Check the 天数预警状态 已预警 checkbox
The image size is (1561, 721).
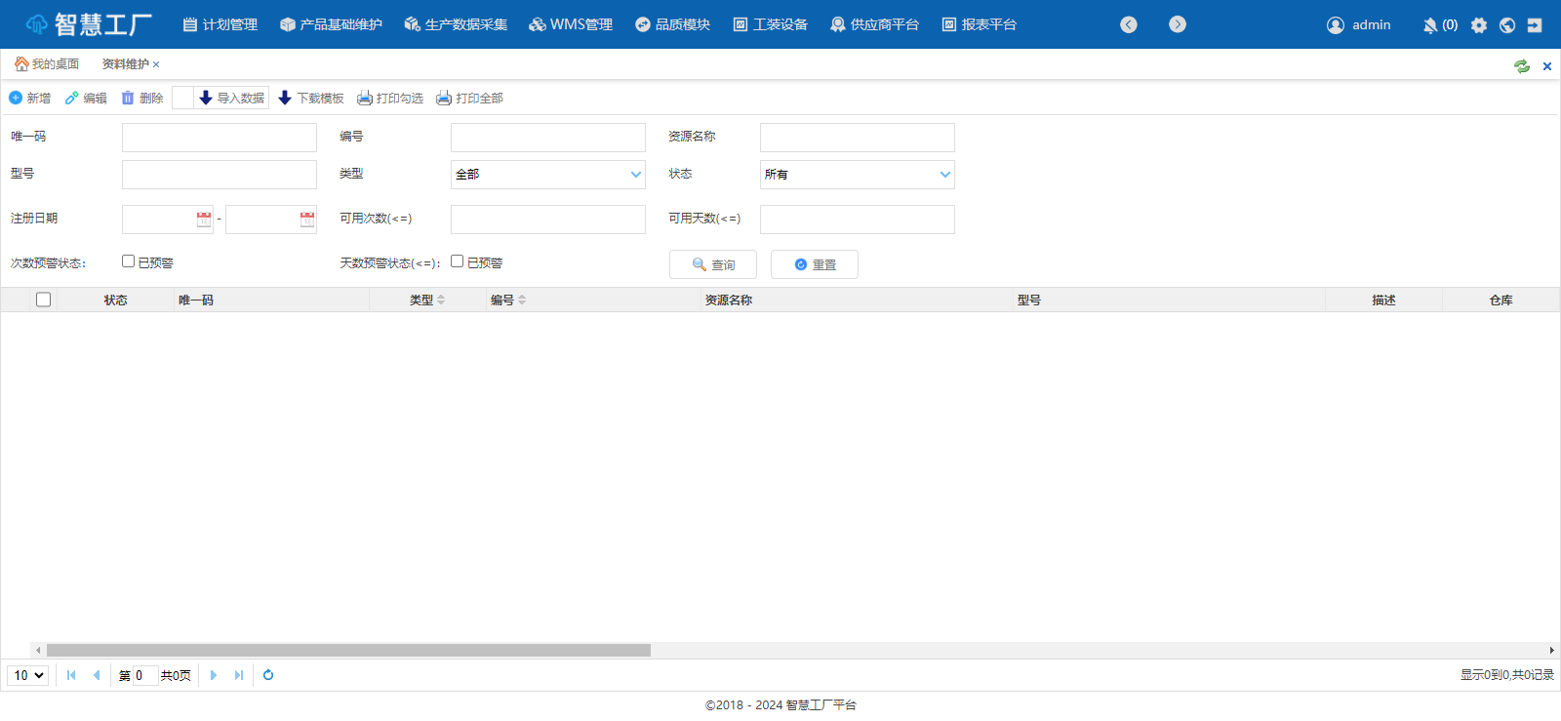[457, 261]
